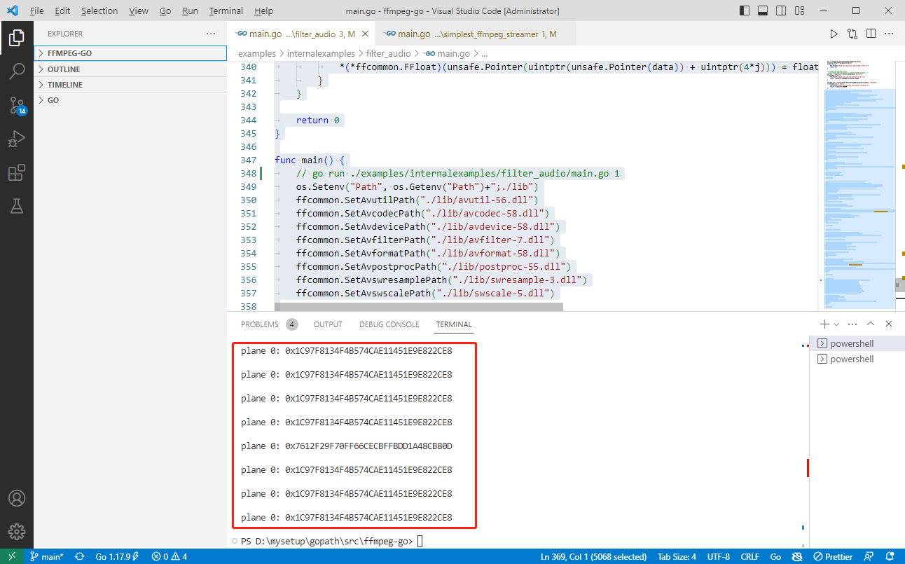Viewport: 905px width, 564px height.
Task: Click the editor horizontal scrollbar thumb
Action: 418,307
